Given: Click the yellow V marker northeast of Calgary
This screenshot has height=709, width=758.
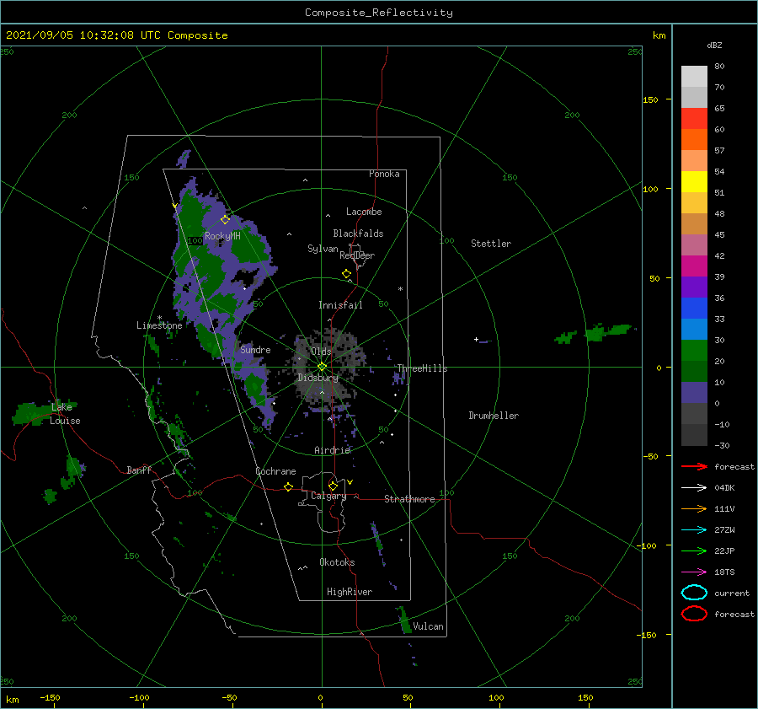Looking at the screenshot, I should [350, 482].
